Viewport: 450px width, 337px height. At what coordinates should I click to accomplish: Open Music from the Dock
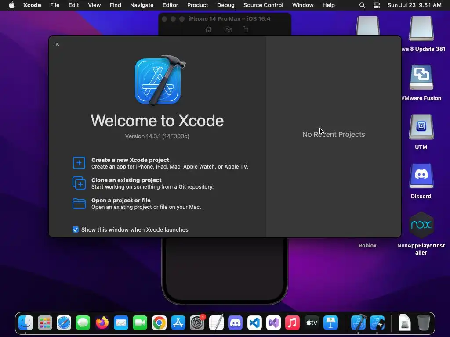[x=292, y=323]
